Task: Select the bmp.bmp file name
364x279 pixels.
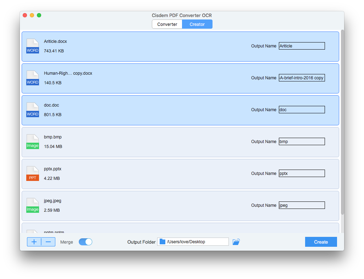Action: [53, 137]
